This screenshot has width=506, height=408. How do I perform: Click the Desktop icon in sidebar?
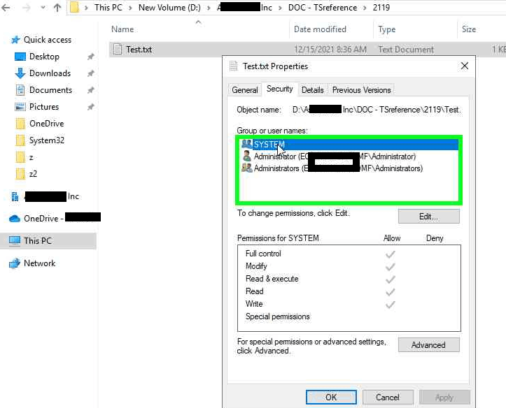click(20, 57)
